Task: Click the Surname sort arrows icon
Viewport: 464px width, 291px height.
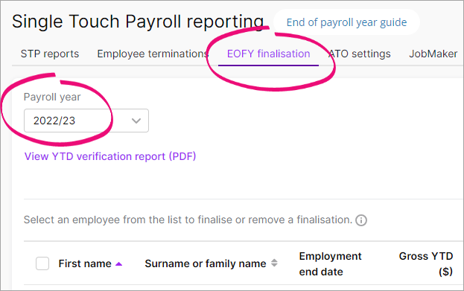Action: click(274, 263)
